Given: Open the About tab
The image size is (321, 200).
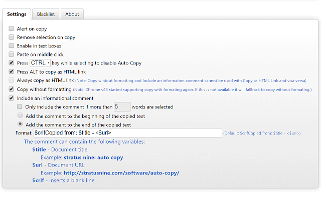Looking at the screenshot, I should pyautogui.click(x=72, y=14).
